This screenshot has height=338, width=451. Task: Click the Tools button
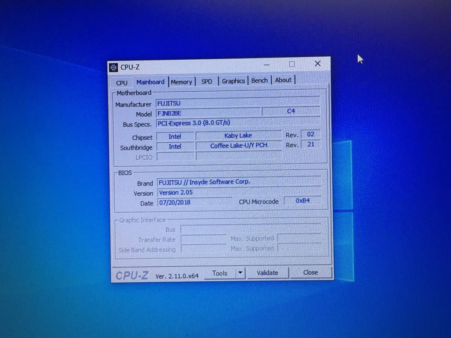[x=220, y=273]
